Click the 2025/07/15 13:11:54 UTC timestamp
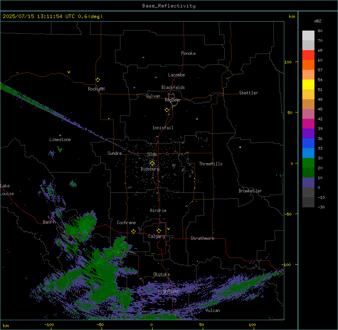Image resolution: width=338 pixels, height=330 pixels. (x=39, y=16)
